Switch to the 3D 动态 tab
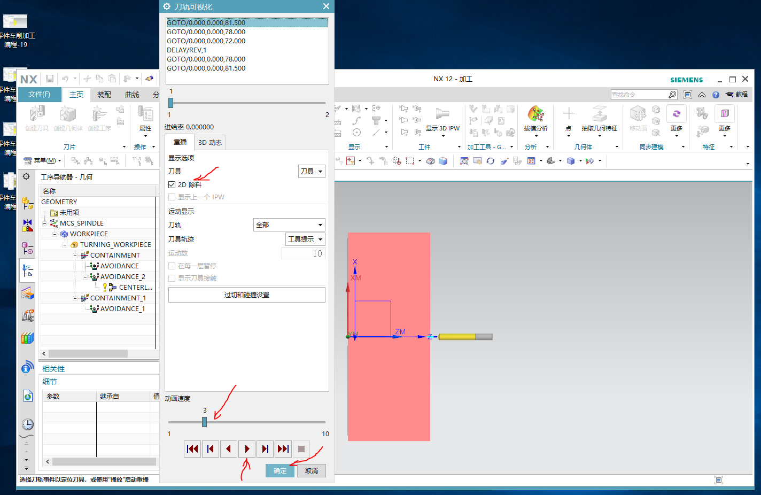The height and width of the screenshot is (495, 761). [210, 142]
